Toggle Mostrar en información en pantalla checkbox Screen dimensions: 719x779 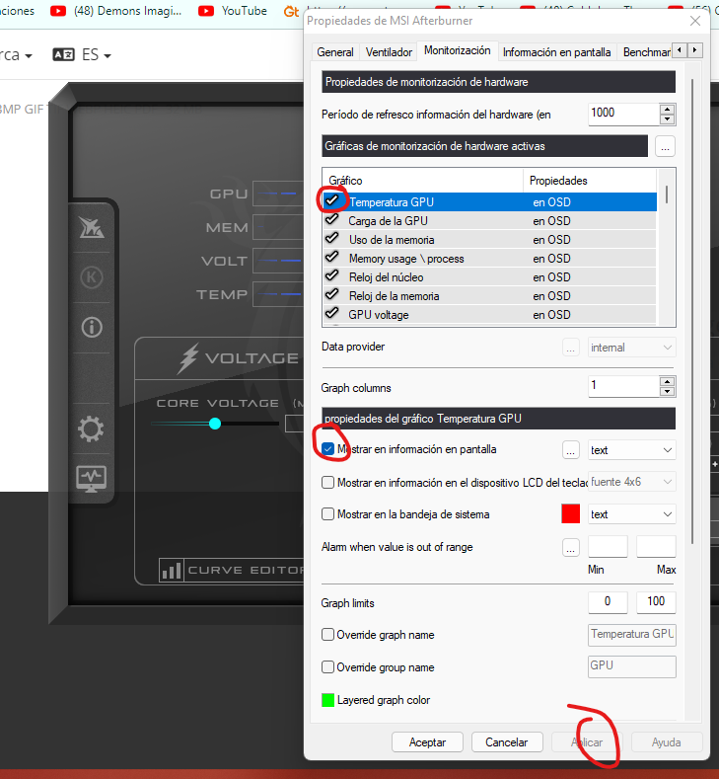(x=327, y=449)
